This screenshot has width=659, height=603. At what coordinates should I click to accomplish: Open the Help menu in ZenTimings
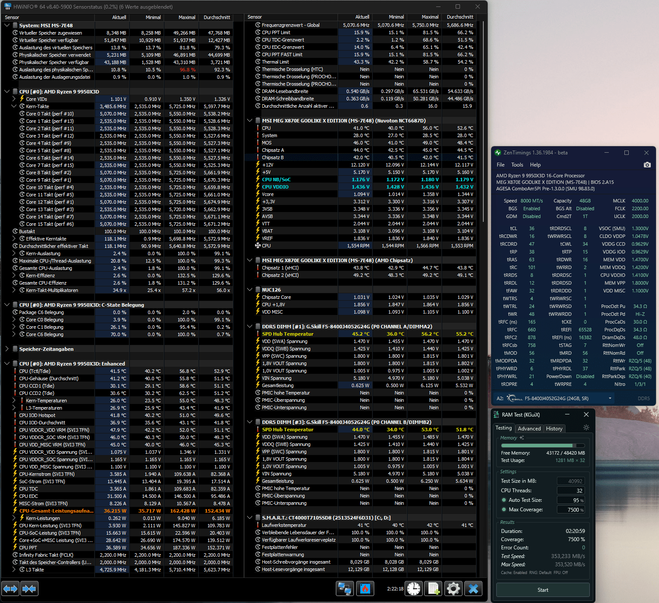click(x=535, y=165)
